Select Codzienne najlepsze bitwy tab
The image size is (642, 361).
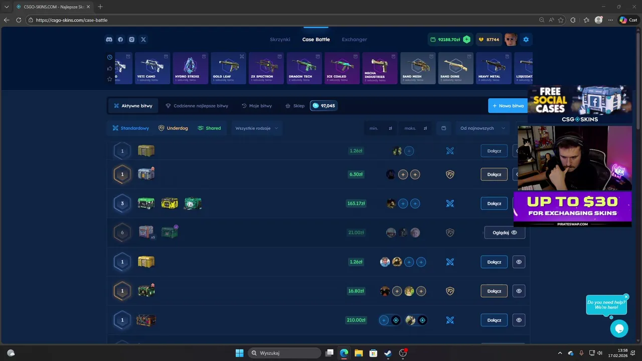point(197,106)
